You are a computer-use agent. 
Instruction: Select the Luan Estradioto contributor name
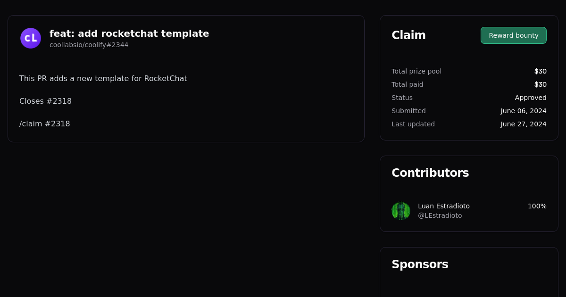[x=444, y=206]
